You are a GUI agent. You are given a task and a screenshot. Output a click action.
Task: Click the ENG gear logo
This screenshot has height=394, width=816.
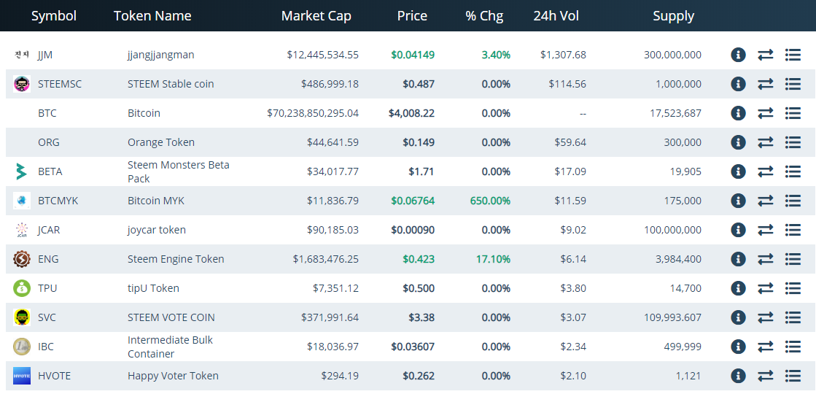pos(22,259)
